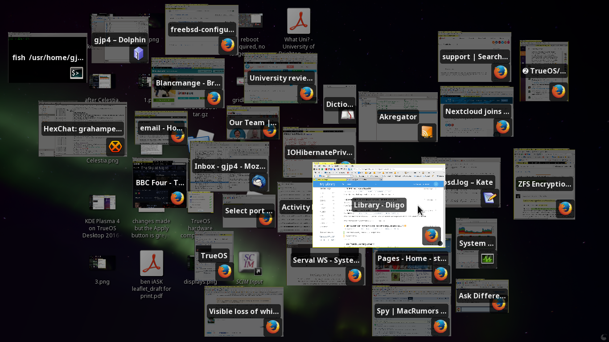This screenshot has height=342, width=609.
Task: Click Firefox icon on Library - Diigo window
Action: click(431, 236)
